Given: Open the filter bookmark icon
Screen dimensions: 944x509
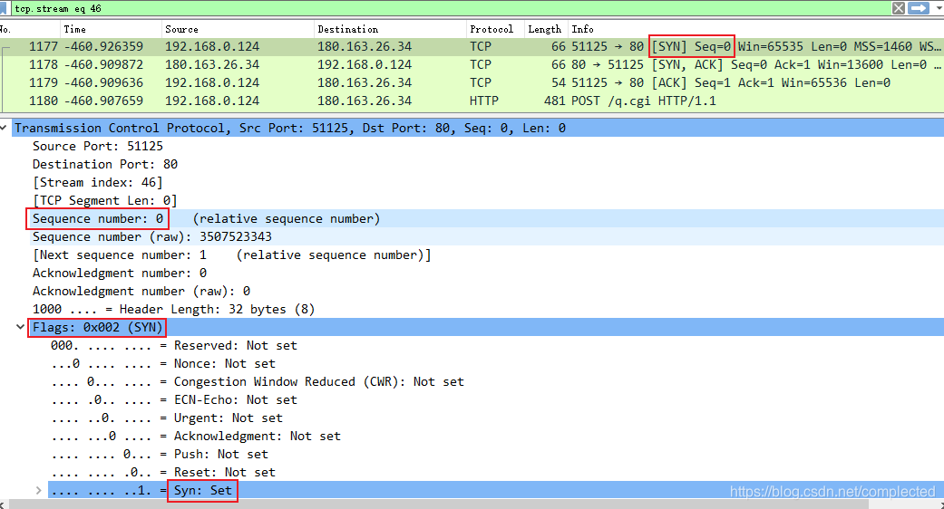Looking at the screenshot, I should [x=3, y=8].
